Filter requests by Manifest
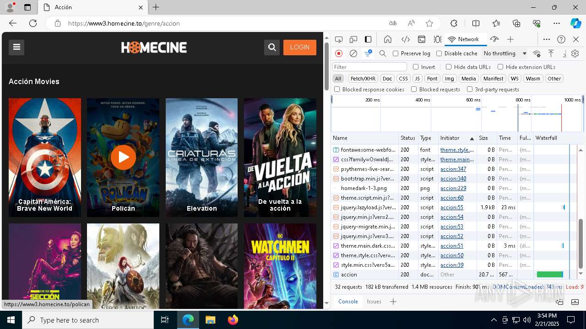Viewport: 586px width, 329px height. tap(493, 79)
